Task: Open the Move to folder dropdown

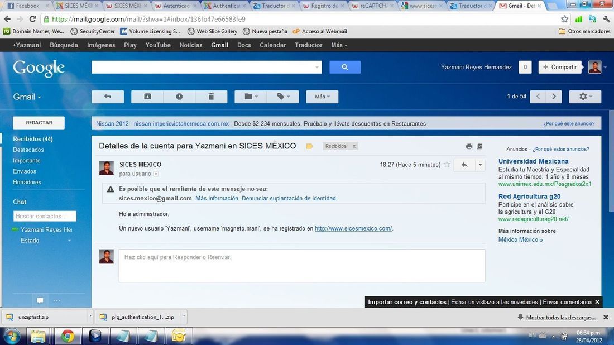Action: (251, 97)
